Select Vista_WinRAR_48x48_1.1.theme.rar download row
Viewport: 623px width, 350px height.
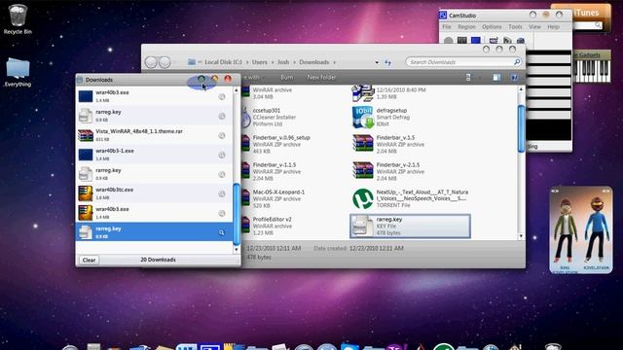point(154,135)
